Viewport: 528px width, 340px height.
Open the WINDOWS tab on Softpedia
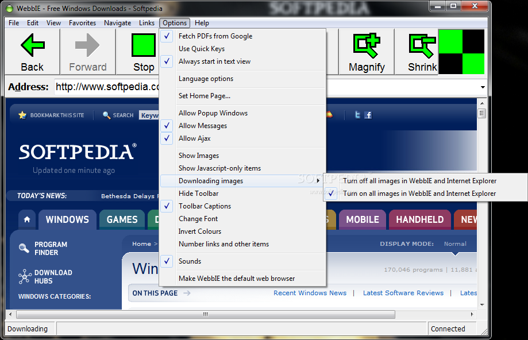(x=67, y=219)
